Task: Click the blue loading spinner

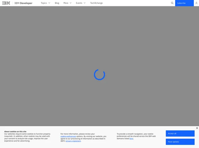Action: pos(99,75)
